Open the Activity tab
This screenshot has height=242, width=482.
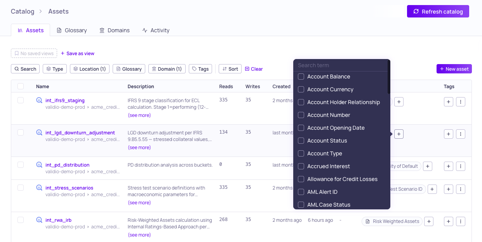point(156,30)
